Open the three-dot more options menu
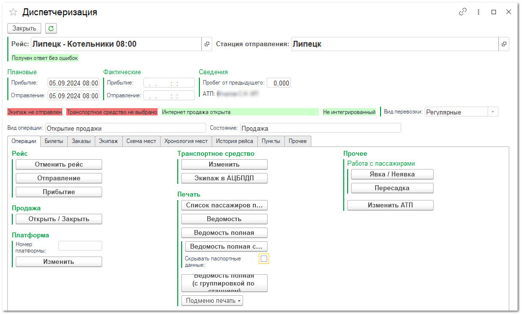This screenshot has height=315, width=522. pyautogui.click(x=478, y=12)
